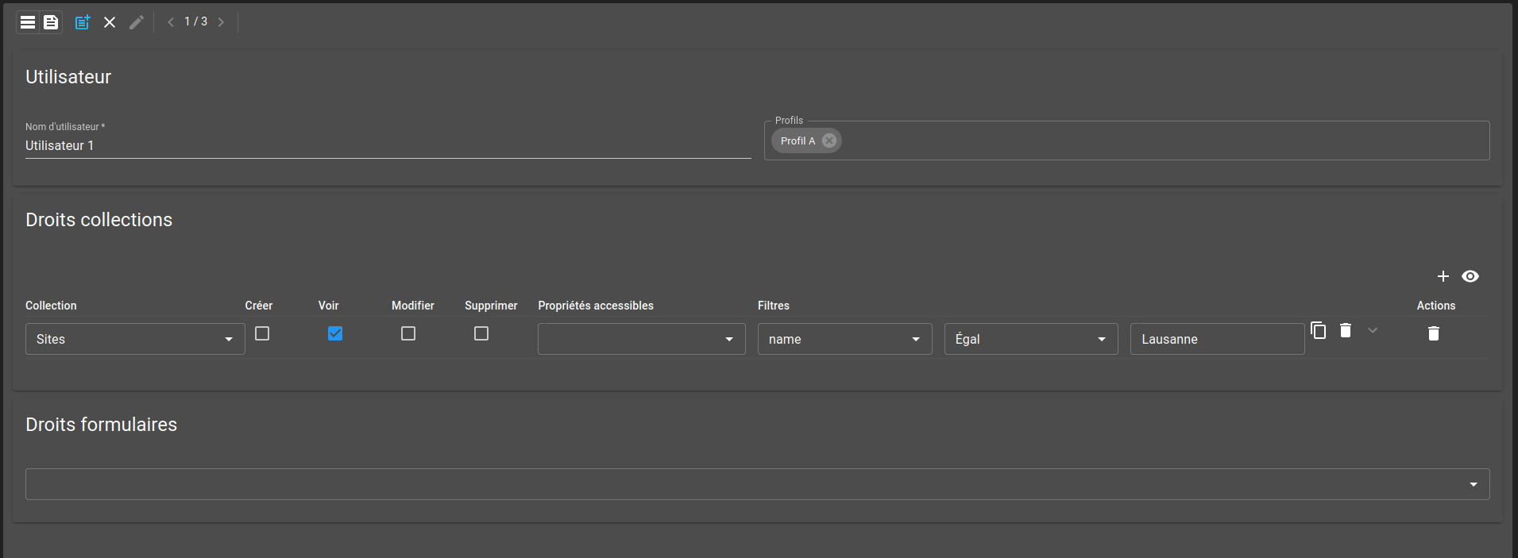Delete the Lausanne filter
The image size is (1518, 558).
(1346, 330)
